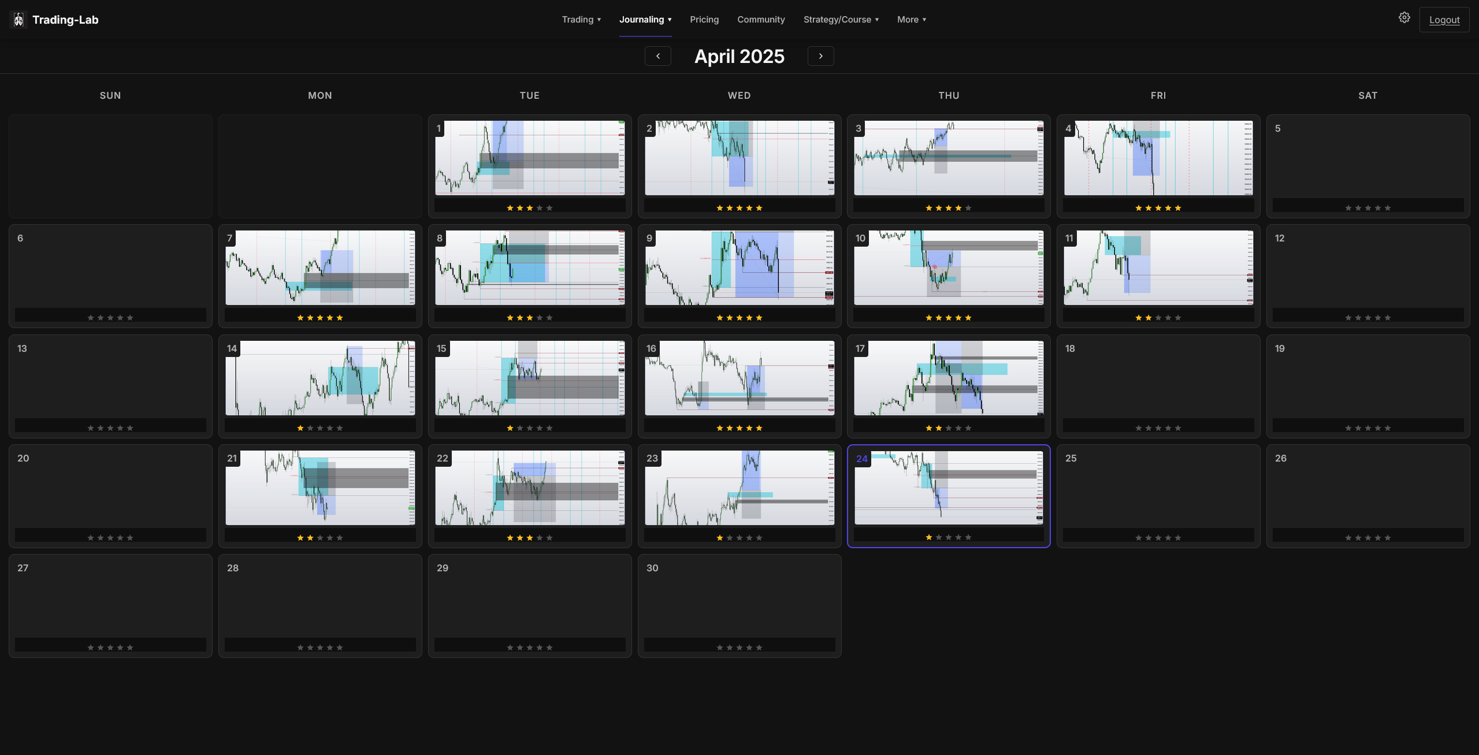The width and height of the screenshot is (1479, 755).
Task: Click the second star on April 20
Action: [x=101, y=538]
